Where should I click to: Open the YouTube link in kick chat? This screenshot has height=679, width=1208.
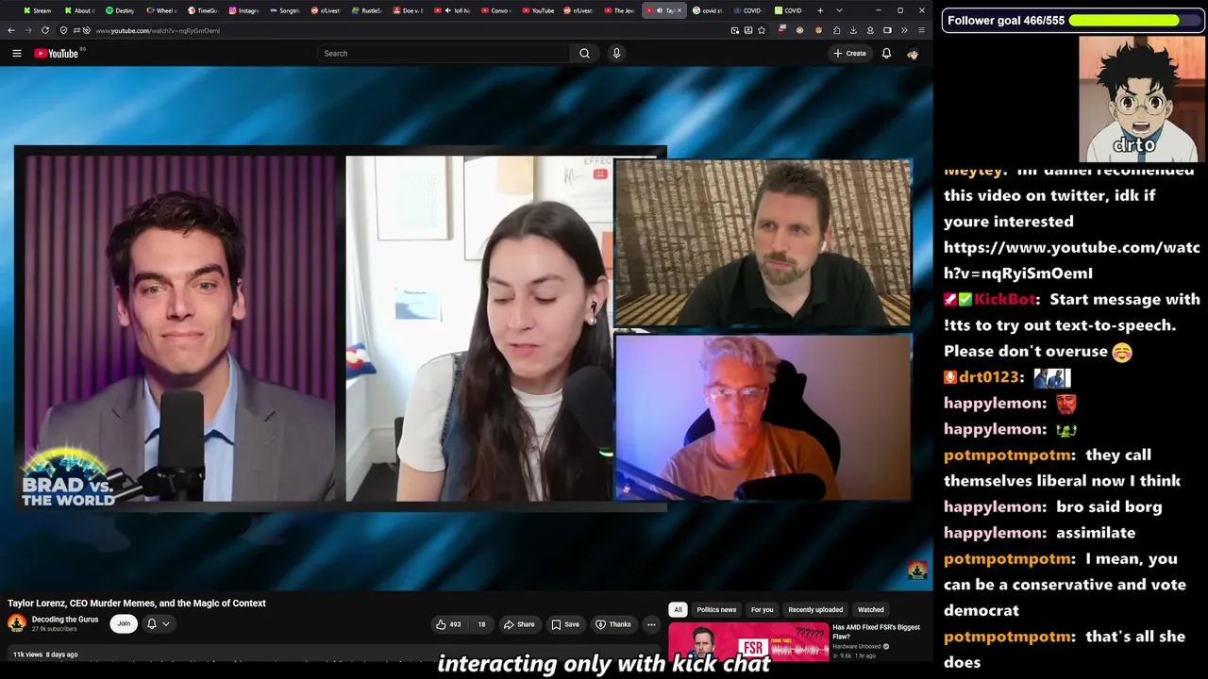pos(1071,260)
